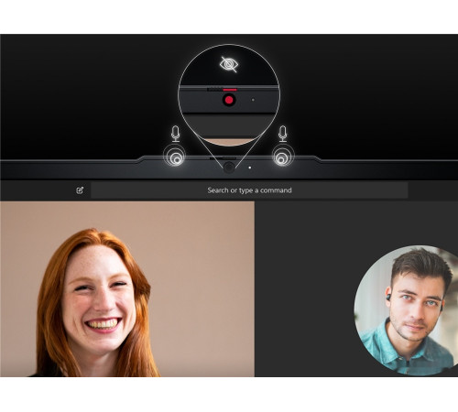
Task: Click the right microphone icon
Action: click(x=283, y=134)
